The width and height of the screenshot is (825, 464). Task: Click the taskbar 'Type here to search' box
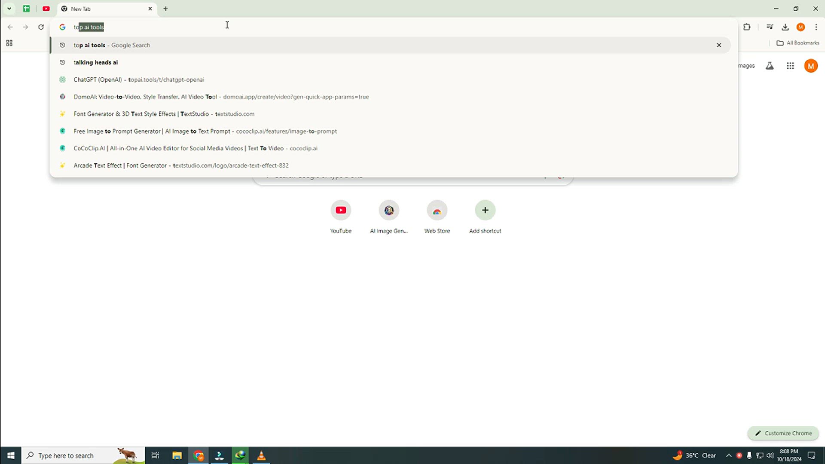(x=83, y=455)
